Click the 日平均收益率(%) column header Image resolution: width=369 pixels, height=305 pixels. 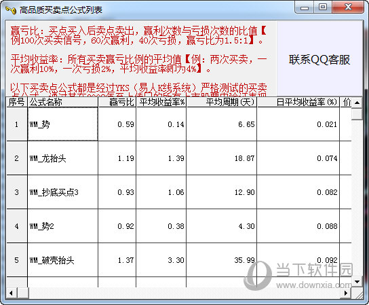tap(298, 102)
